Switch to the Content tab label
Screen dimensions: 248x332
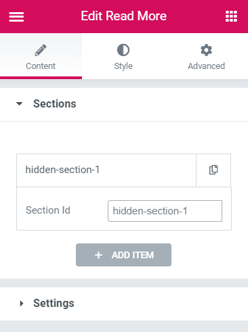[41, 66]
